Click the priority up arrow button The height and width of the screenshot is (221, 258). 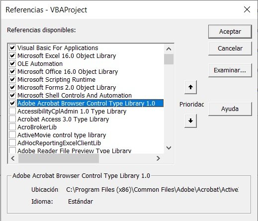coord(190,87)
